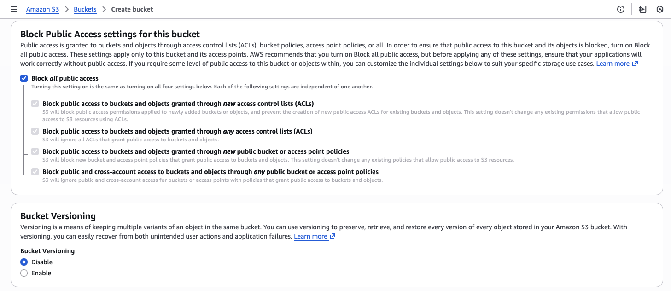The width and height of the screenshot is (671, 291).
Task: Select Disable for Bucket Versioning
Action: click(x=24, y=262)
